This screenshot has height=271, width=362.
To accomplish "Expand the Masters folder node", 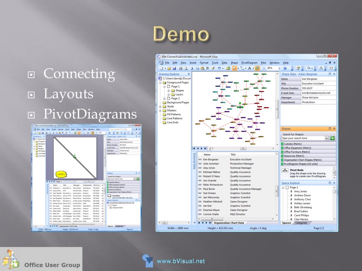I will point(160,110).
